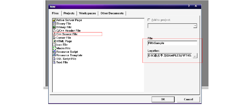
Task: Select the HTML Page icon
Action: point(54,41)
